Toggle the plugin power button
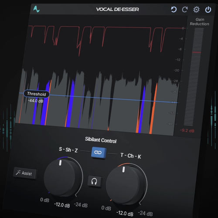Screen dimensions: 218x218 208,10
